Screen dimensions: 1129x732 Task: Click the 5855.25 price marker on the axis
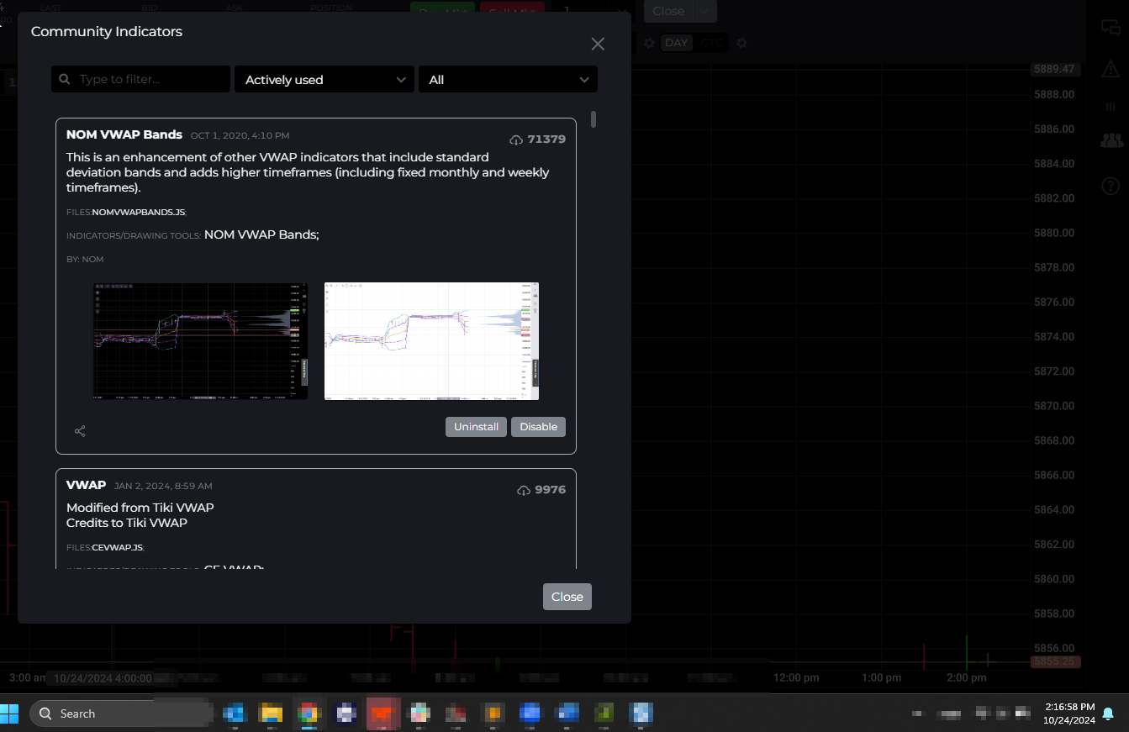click(x=1055, y=662)
